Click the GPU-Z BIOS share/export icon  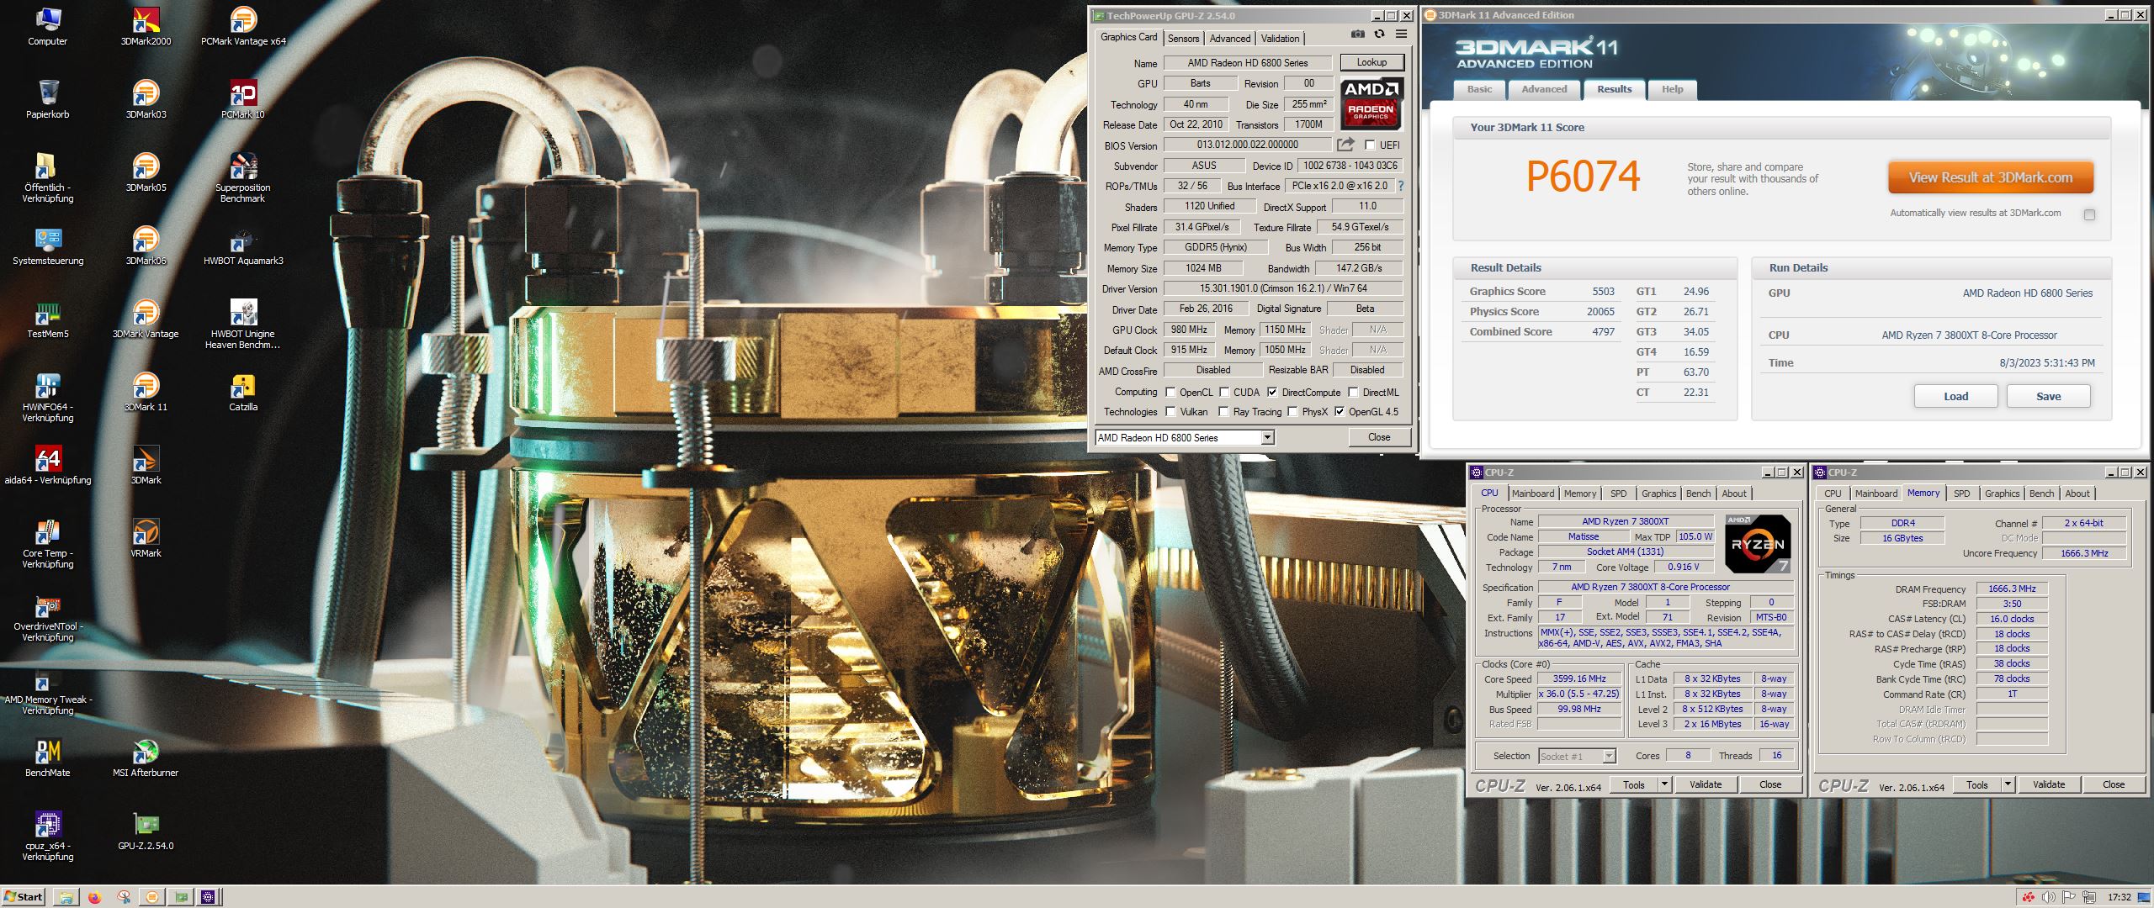[1345, 145]
